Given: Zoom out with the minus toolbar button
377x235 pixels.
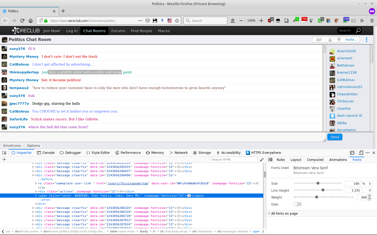Looking at the screenshot, I should 241,21.
